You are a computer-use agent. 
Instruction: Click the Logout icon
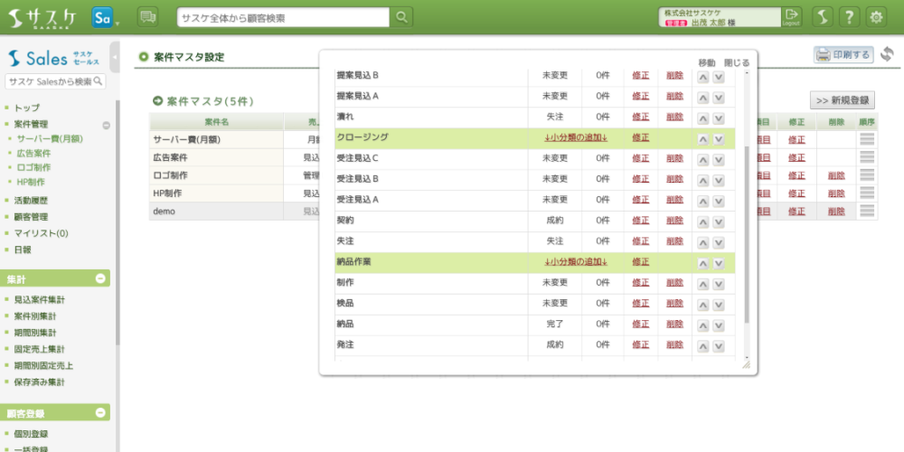(792, 16)
